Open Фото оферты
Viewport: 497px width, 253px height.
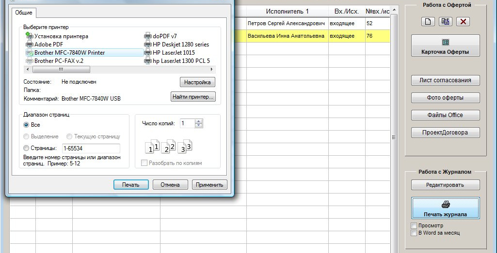coord(445,97)
